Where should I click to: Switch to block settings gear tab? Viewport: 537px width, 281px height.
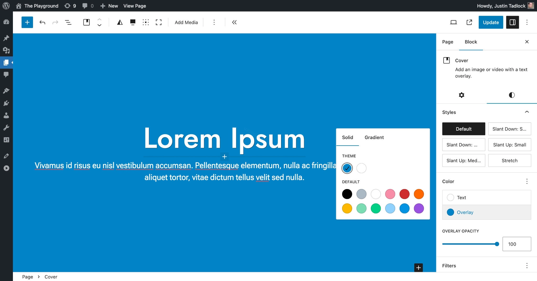tap(461, 95)
